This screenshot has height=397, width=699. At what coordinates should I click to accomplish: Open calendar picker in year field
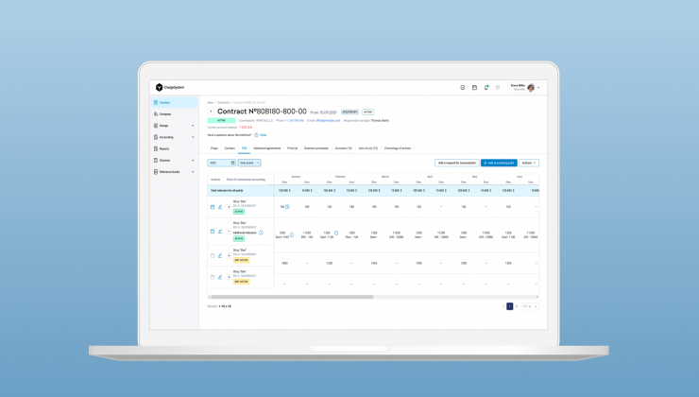tap(232, 163)
